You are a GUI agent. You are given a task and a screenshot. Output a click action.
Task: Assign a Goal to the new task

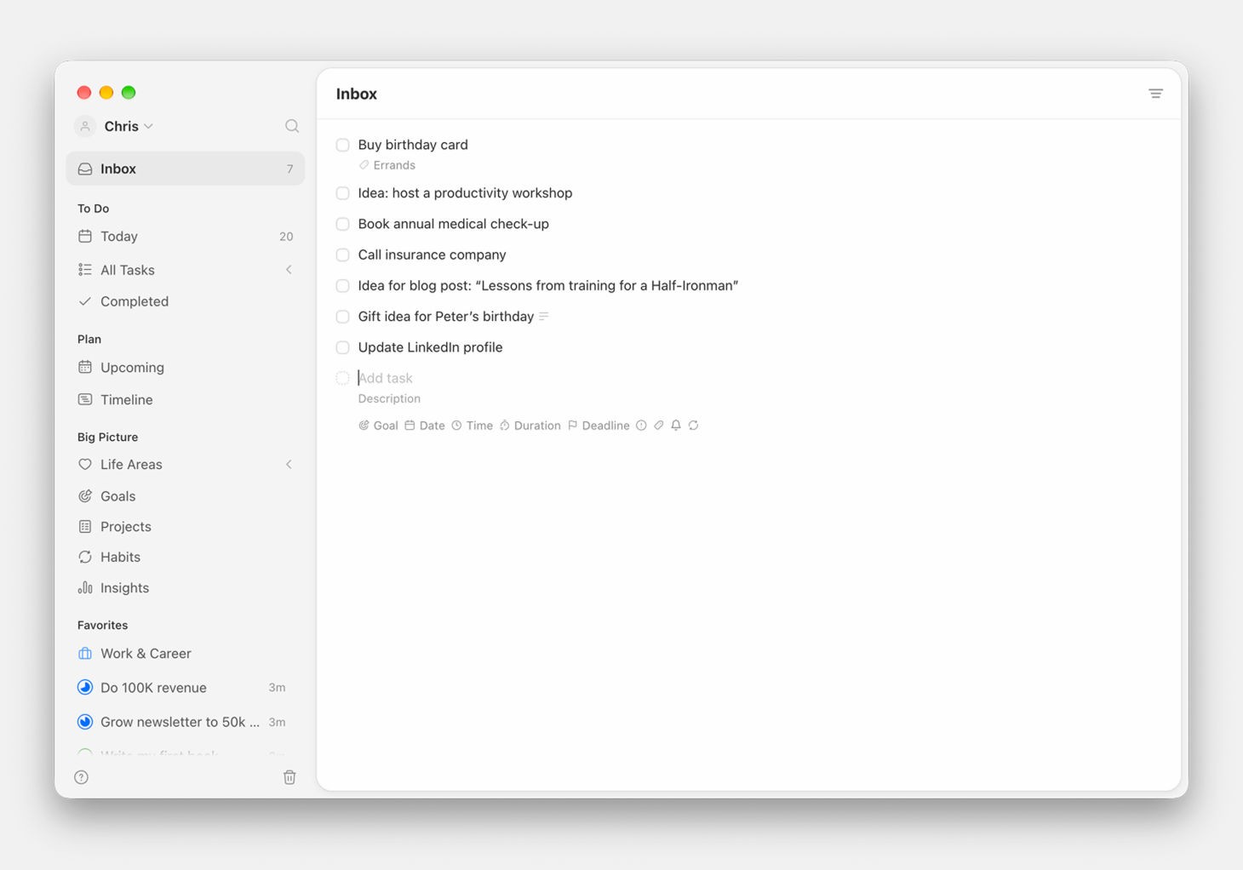point(378,426)
